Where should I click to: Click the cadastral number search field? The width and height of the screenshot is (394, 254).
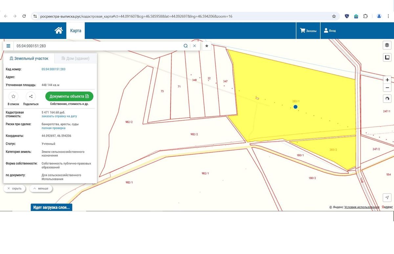(98, 46)
